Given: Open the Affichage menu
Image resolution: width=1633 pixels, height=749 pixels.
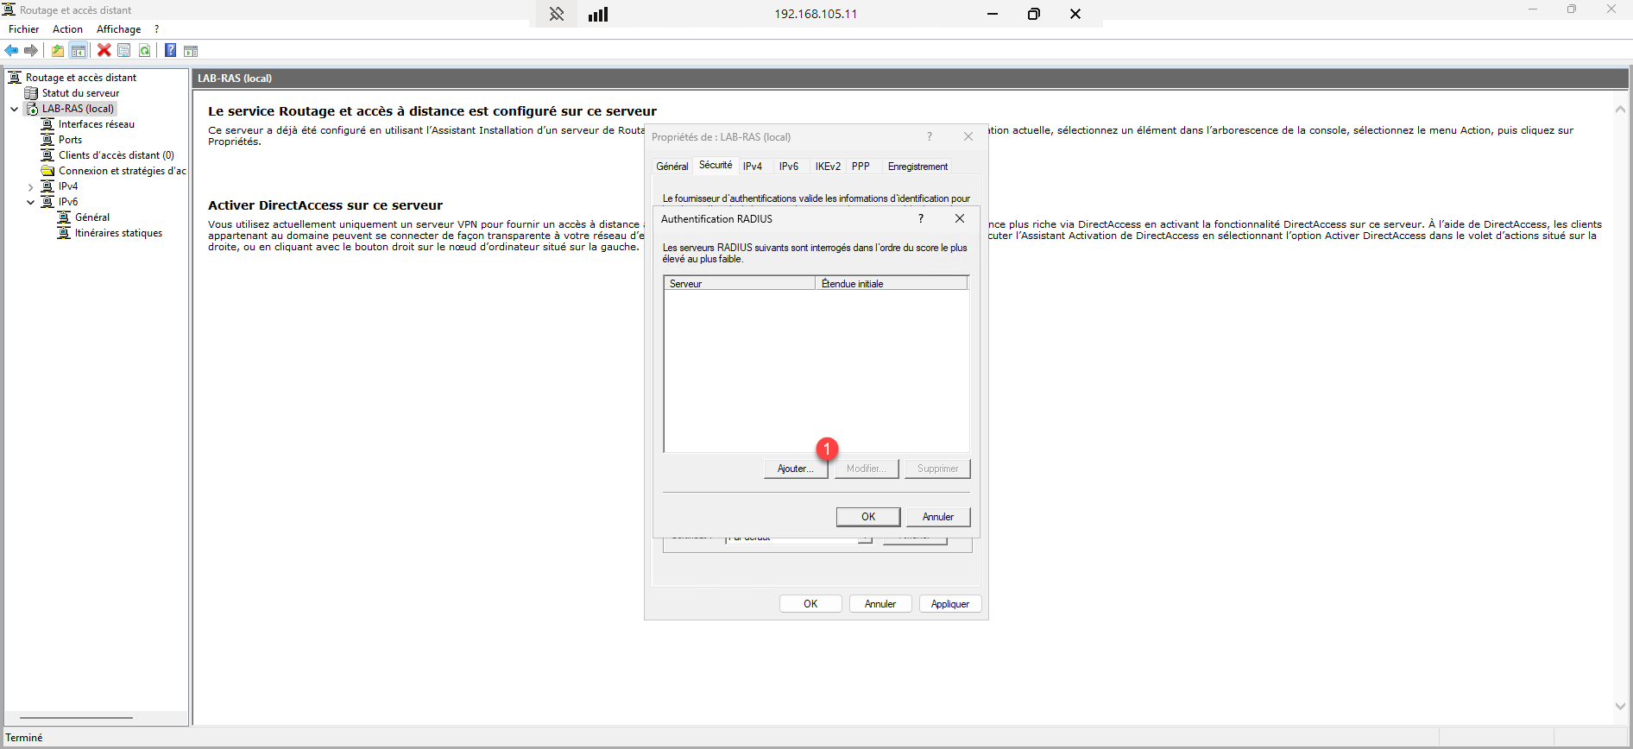Looking at the screenshot, I should tap(118, 29).
